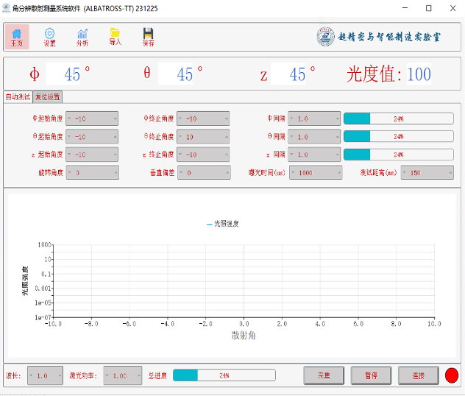Click the Φ angle value field
The image size is (465, 396).
(x=63, y=74)
